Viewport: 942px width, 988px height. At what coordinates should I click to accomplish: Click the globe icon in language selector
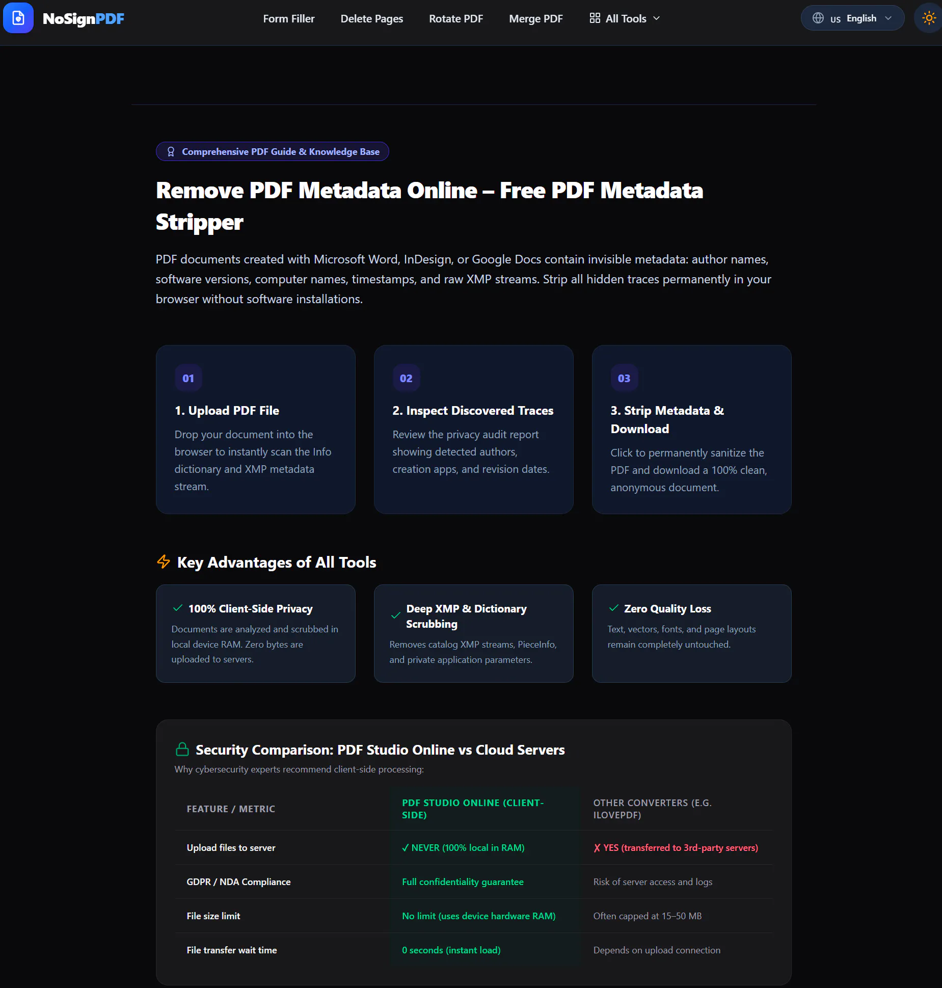pyautogui.click(x=818, y=18)
